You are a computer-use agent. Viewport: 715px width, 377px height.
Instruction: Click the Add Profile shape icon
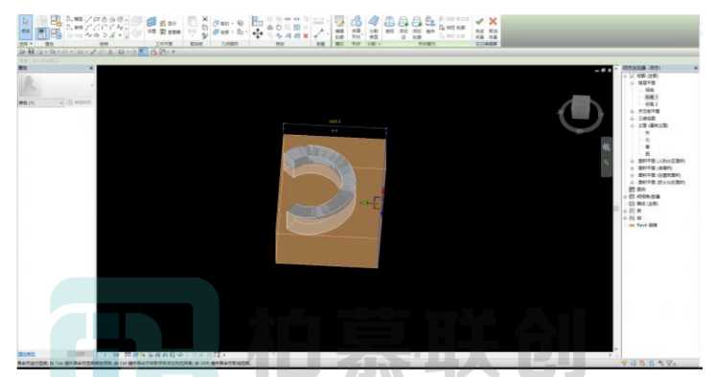pos(416,22)
